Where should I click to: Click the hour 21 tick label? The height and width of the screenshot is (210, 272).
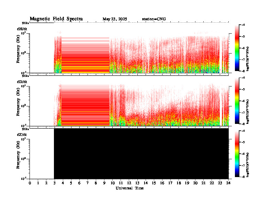point(203,183)
